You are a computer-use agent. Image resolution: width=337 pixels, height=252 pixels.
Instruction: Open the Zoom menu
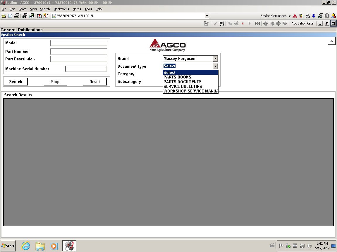coord(22,9)
